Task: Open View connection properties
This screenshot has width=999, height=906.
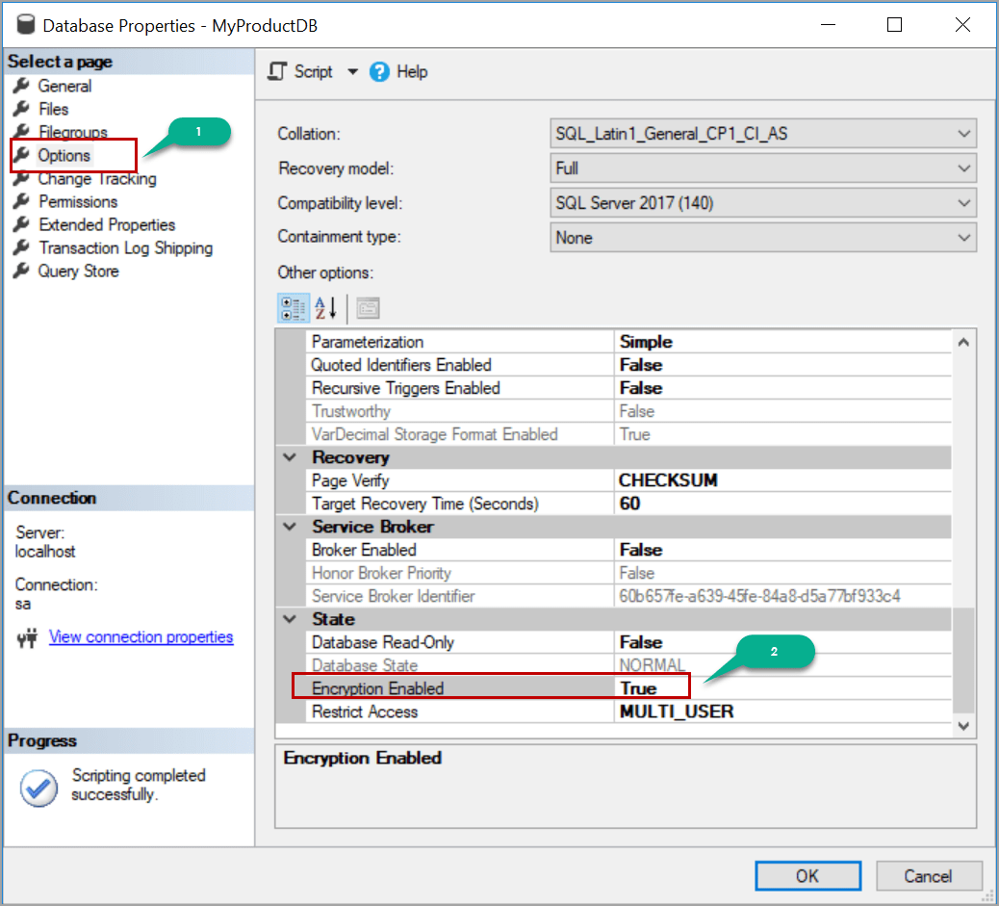Action: 141,637
